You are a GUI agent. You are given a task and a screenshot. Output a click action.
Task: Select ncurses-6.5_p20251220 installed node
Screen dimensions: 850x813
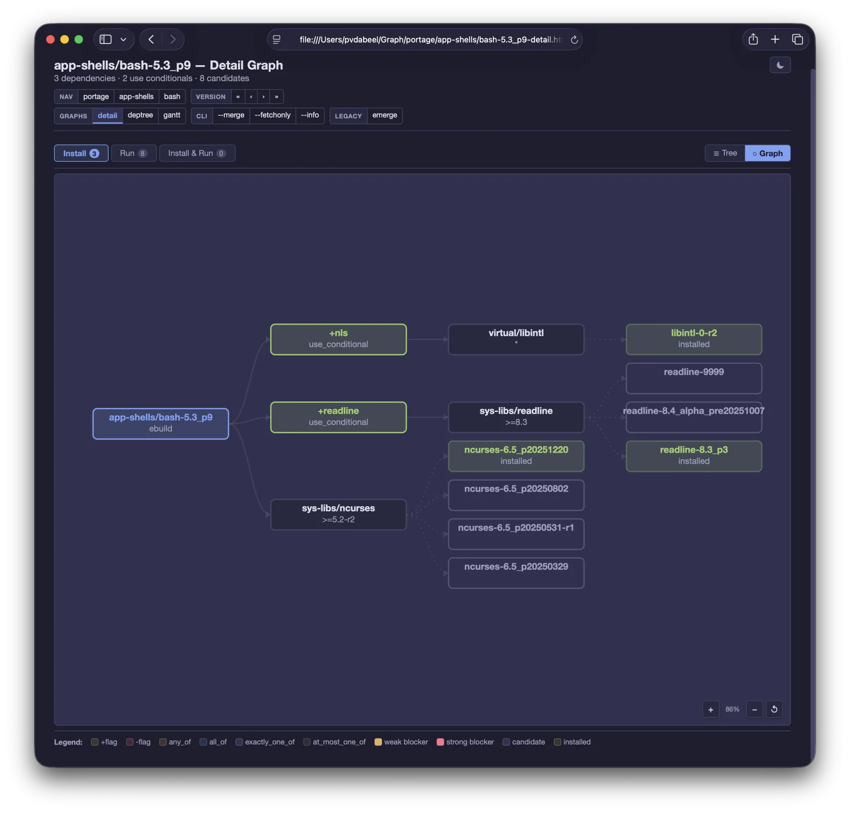[x=516, y=456]
